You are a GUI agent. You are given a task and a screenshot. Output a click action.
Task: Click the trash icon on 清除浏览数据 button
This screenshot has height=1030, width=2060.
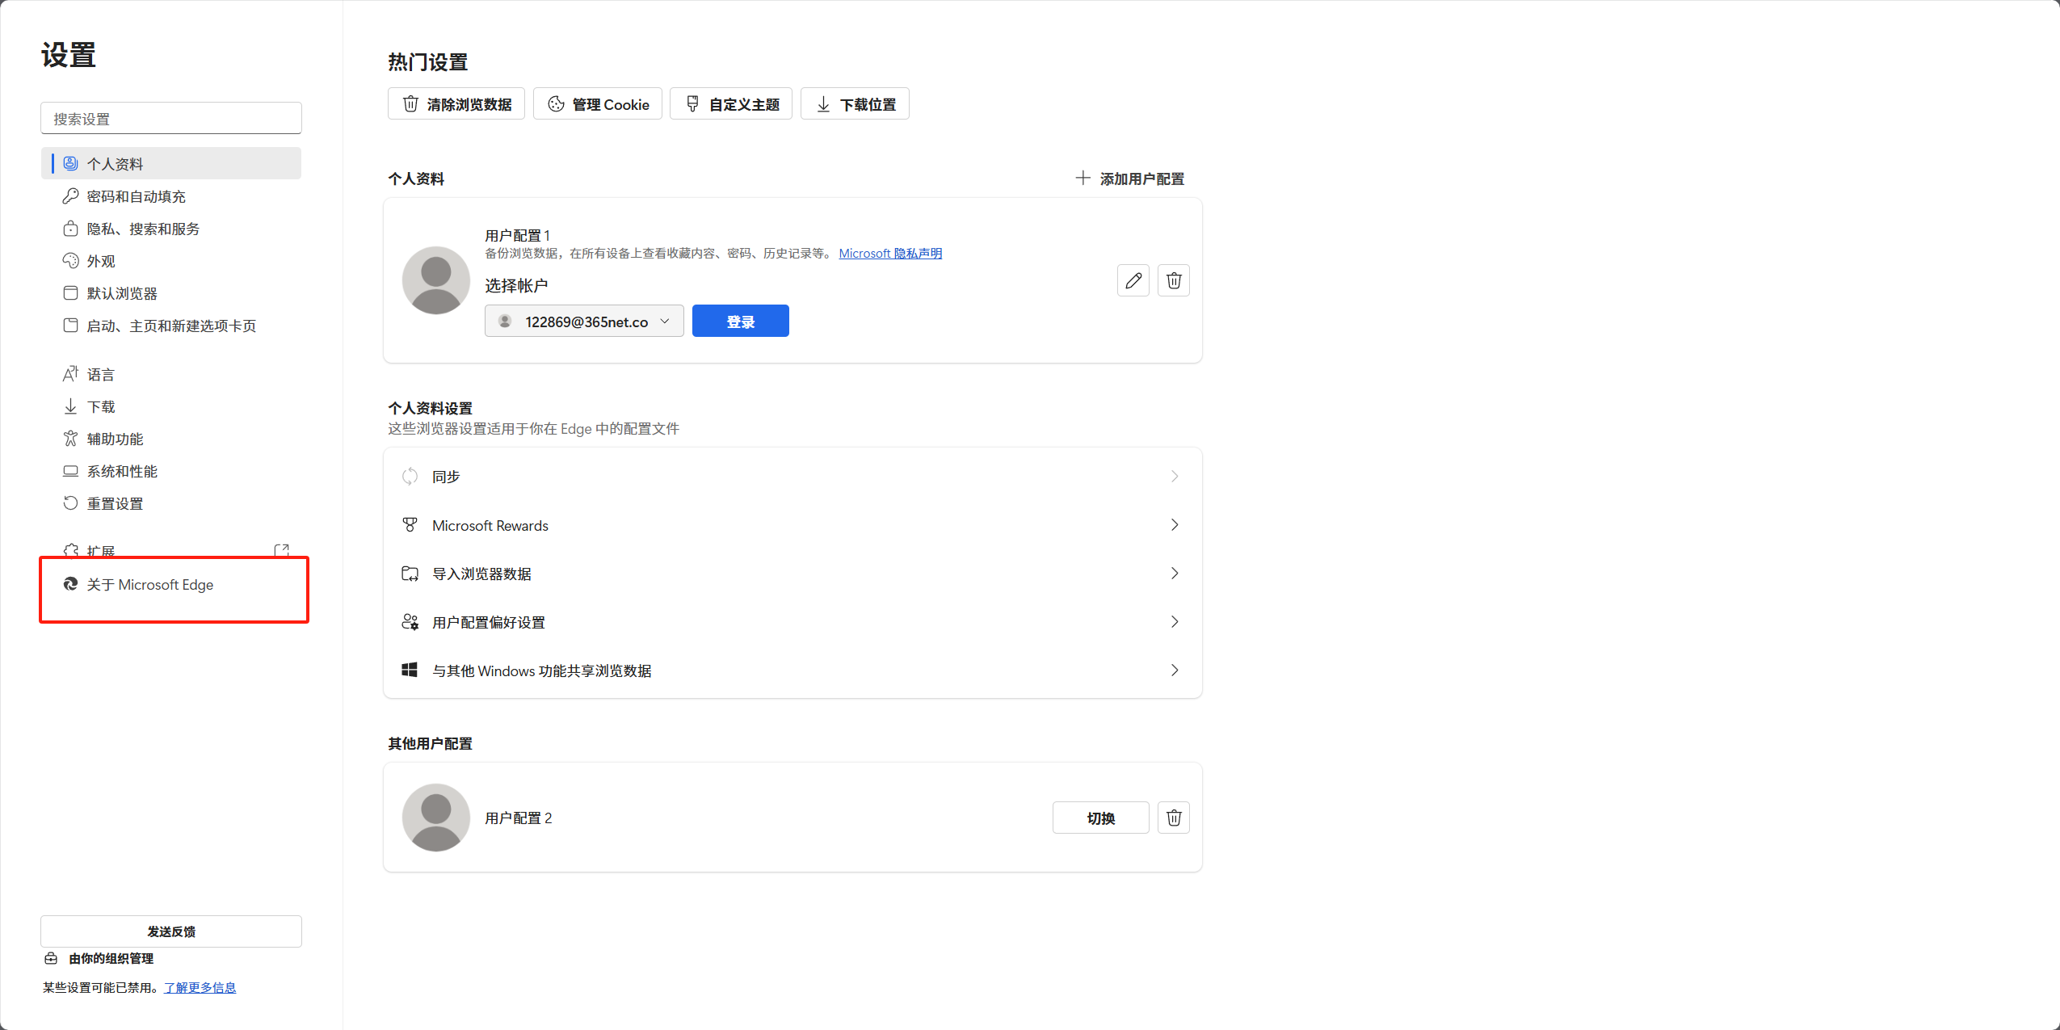(410, 103)
